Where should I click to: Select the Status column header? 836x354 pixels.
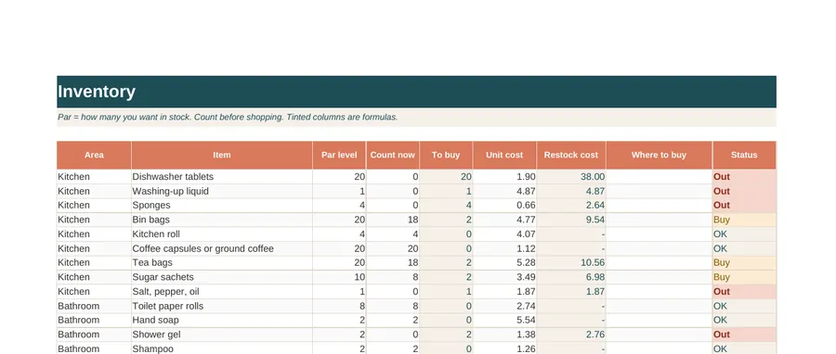(x=744, y=155)
